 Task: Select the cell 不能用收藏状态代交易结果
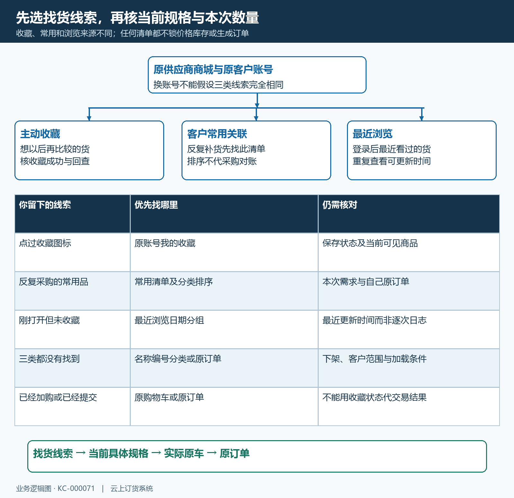[x=409, y=406]
